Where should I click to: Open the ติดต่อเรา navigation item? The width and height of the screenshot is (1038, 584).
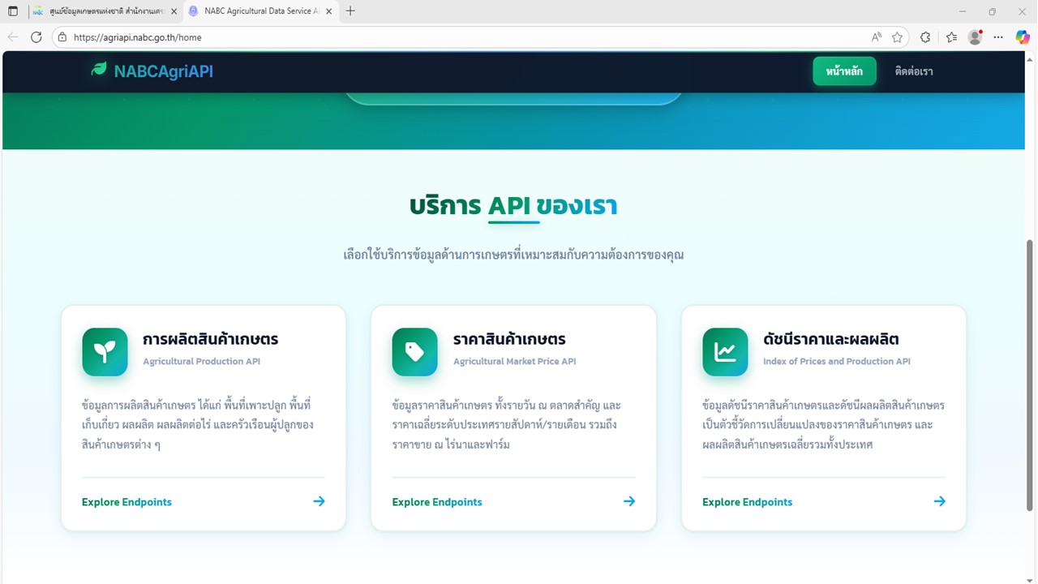pos(913,71)
